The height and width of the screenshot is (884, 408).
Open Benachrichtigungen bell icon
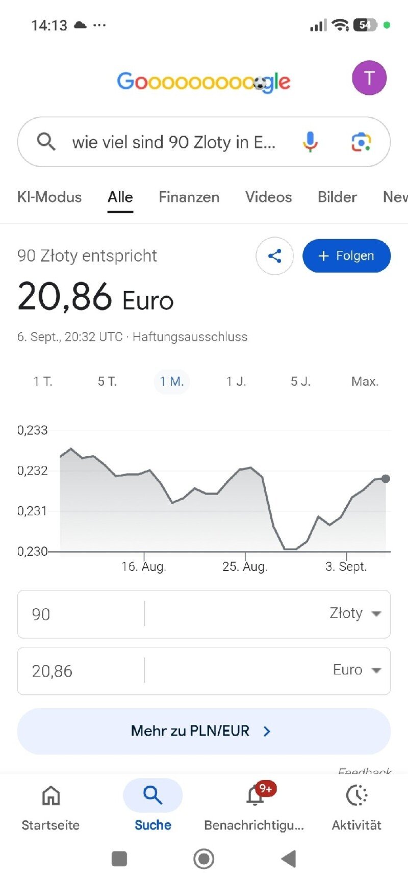(255, 795)
